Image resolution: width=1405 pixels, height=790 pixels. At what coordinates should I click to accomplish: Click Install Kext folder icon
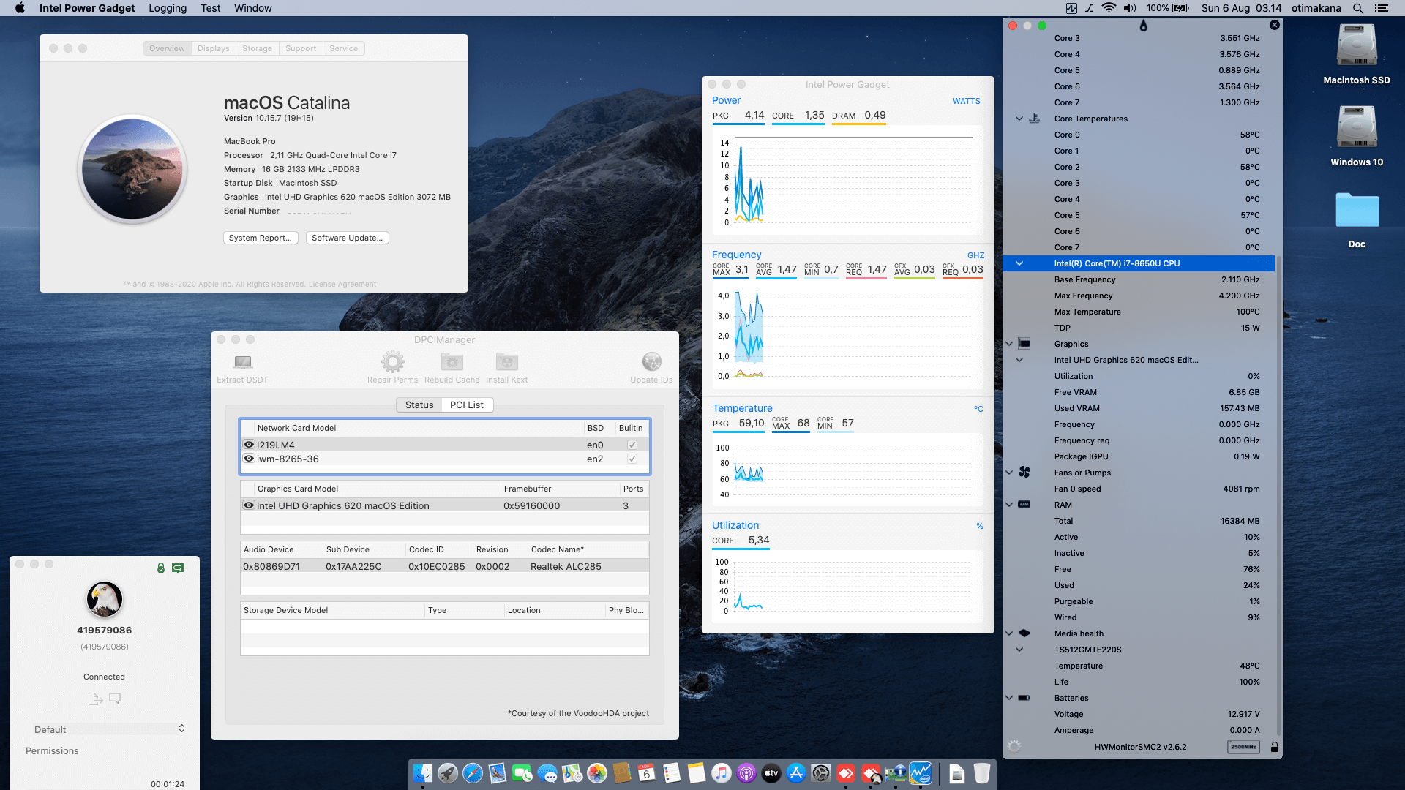click(x=507, y=362)
